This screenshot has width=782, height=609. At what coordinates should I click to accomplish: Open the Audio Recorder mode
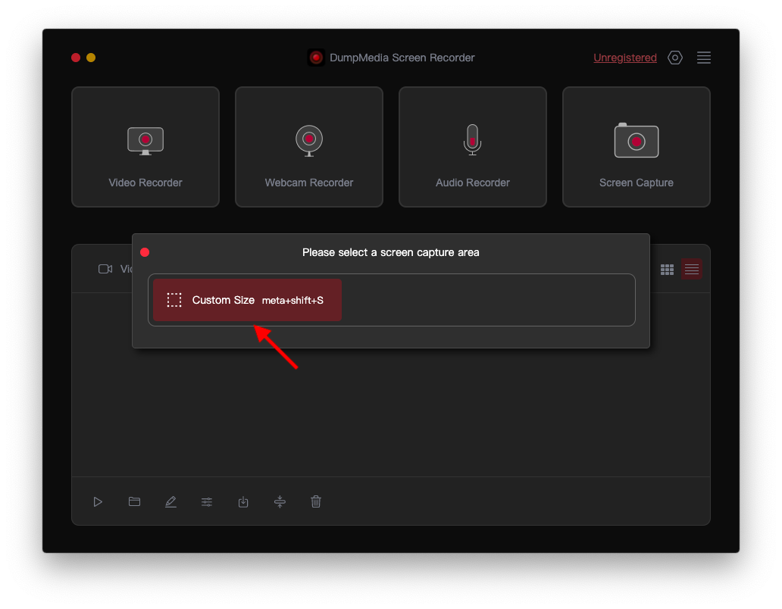472,146
